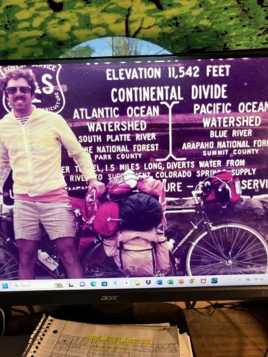Open the Windows Start menu
This screenshot has width=268, height=357.
(5, 286)
